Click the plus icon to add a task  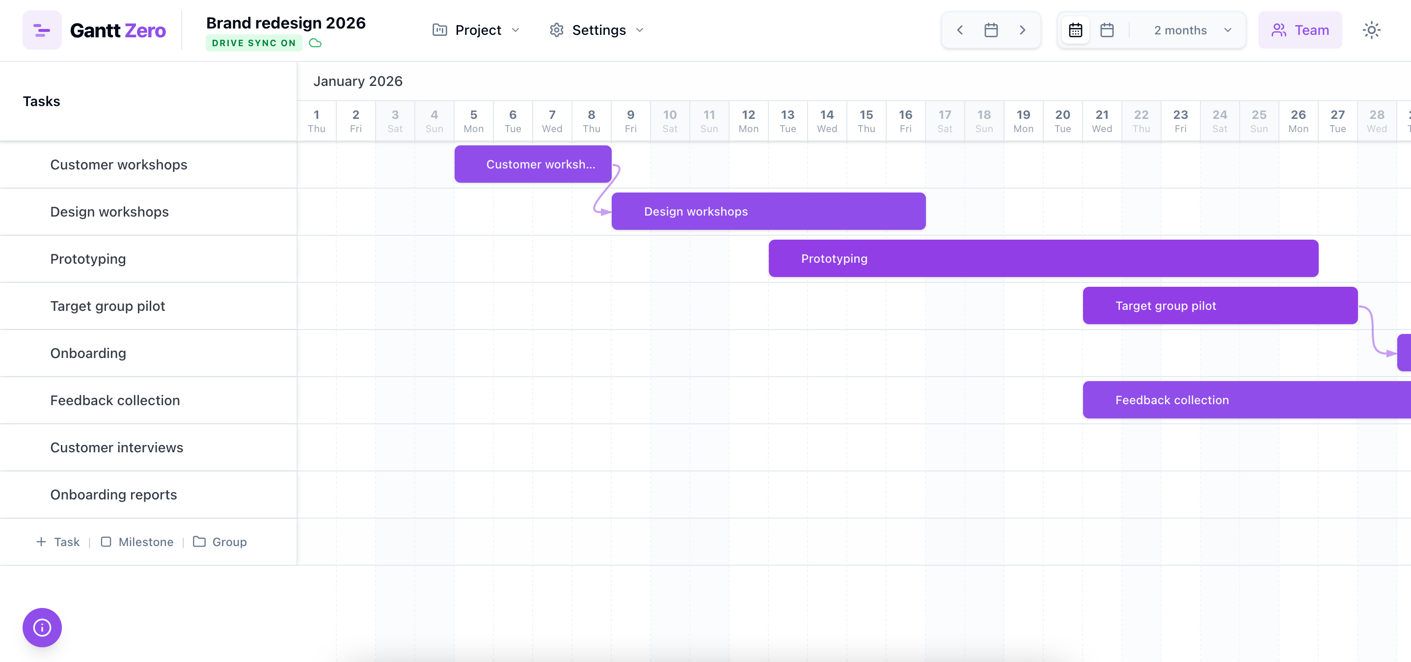[41, 542]
